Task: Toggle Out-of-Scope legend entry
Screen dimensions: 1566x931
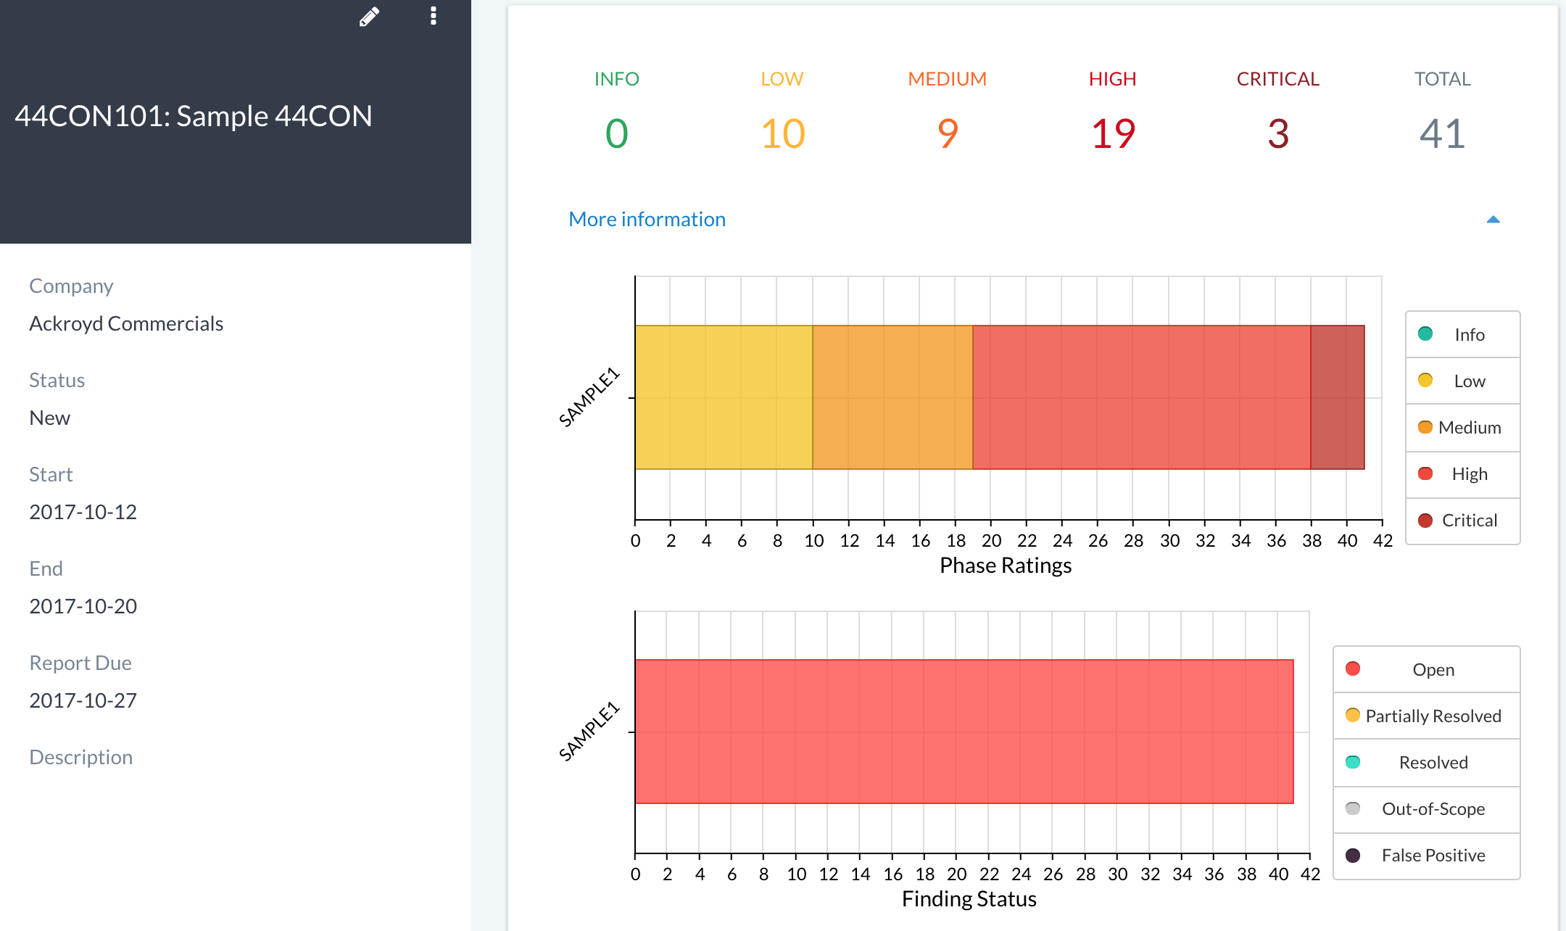Action: tap(1426, 808)
